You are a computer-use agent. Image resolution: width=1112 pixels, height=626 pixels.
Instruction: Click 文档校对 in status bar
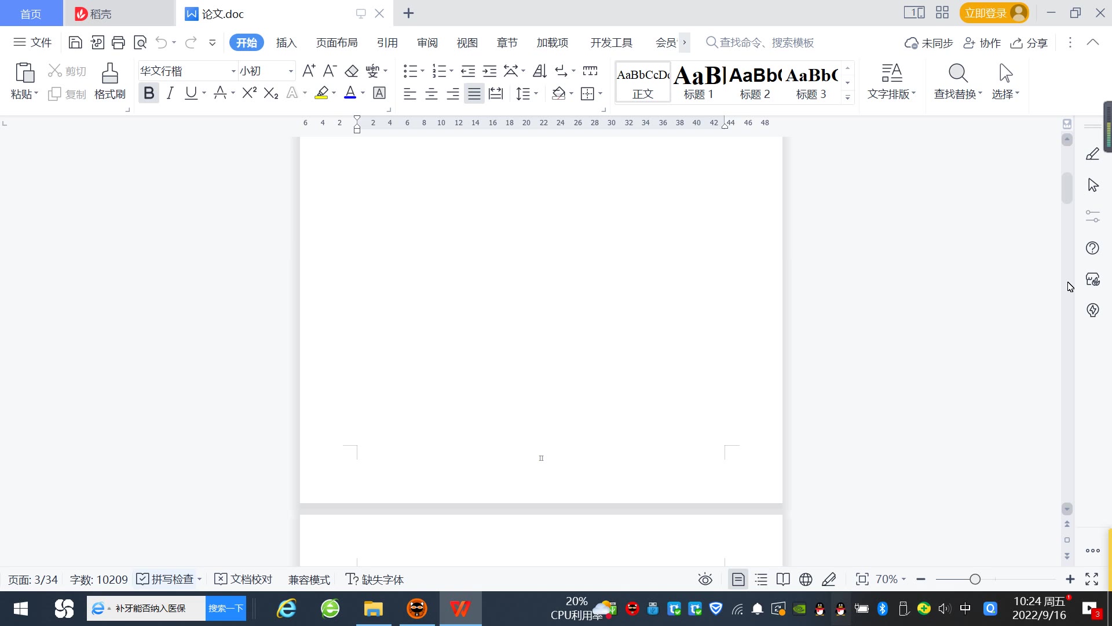(x=243, y=579)
